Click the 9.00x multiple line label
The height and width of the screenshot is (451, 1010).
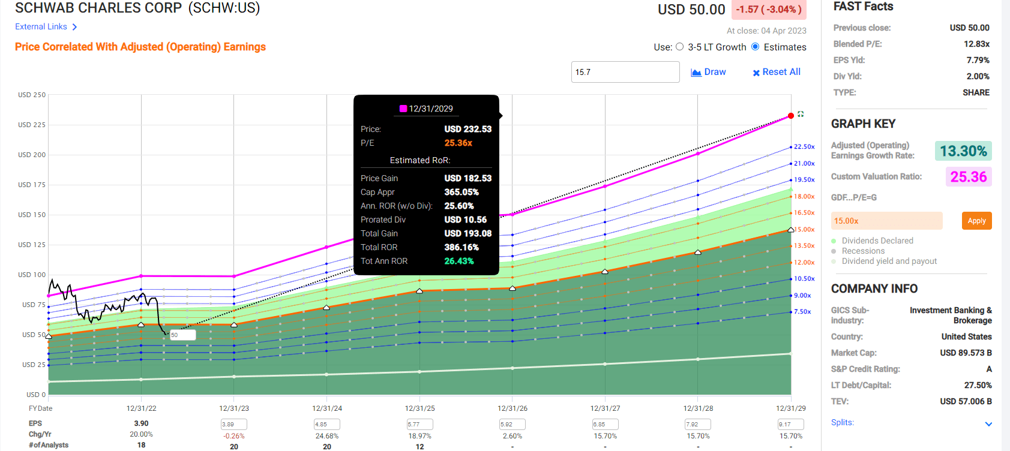pyautogui.click(x=802, y=295)
